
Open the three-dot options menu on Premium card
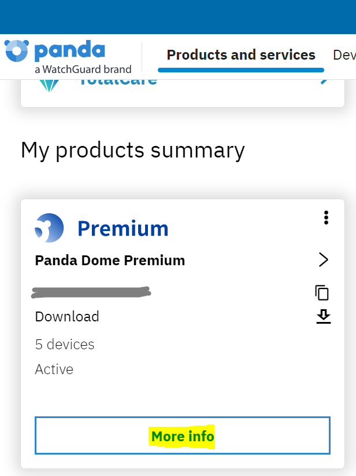tap(326, 218)
